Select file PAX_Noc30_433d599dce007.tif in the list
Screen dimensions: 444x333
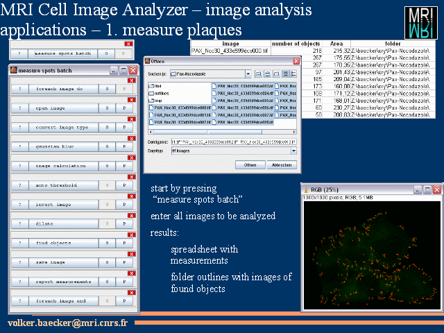(242, 115)
